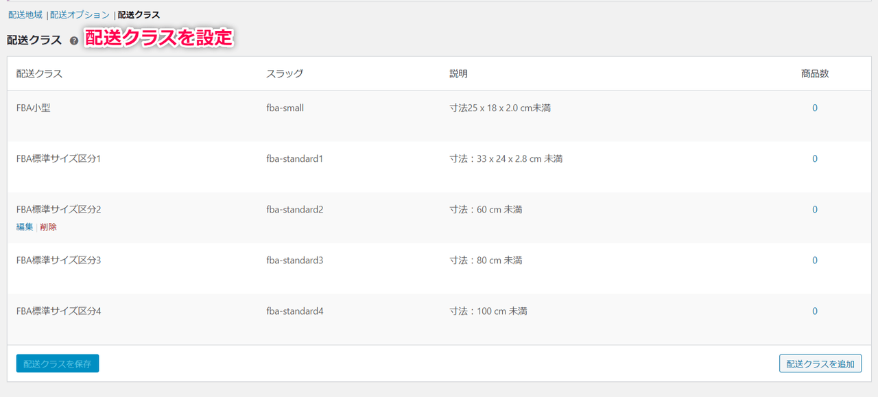Click the 配送クラスを保存 button
The height and width of the screenshot is (397, 878).
pyautogui.click(x=58, y=363)
